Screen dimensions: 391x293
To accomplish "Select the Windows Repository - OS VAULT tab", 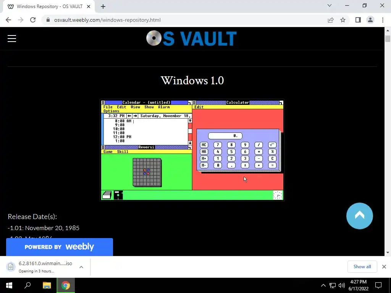I will pos(49,6).
